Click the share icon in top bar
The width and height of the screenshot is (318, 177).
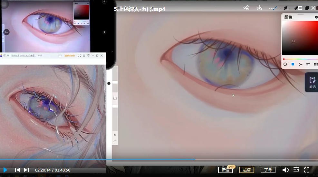click(246, 8)
